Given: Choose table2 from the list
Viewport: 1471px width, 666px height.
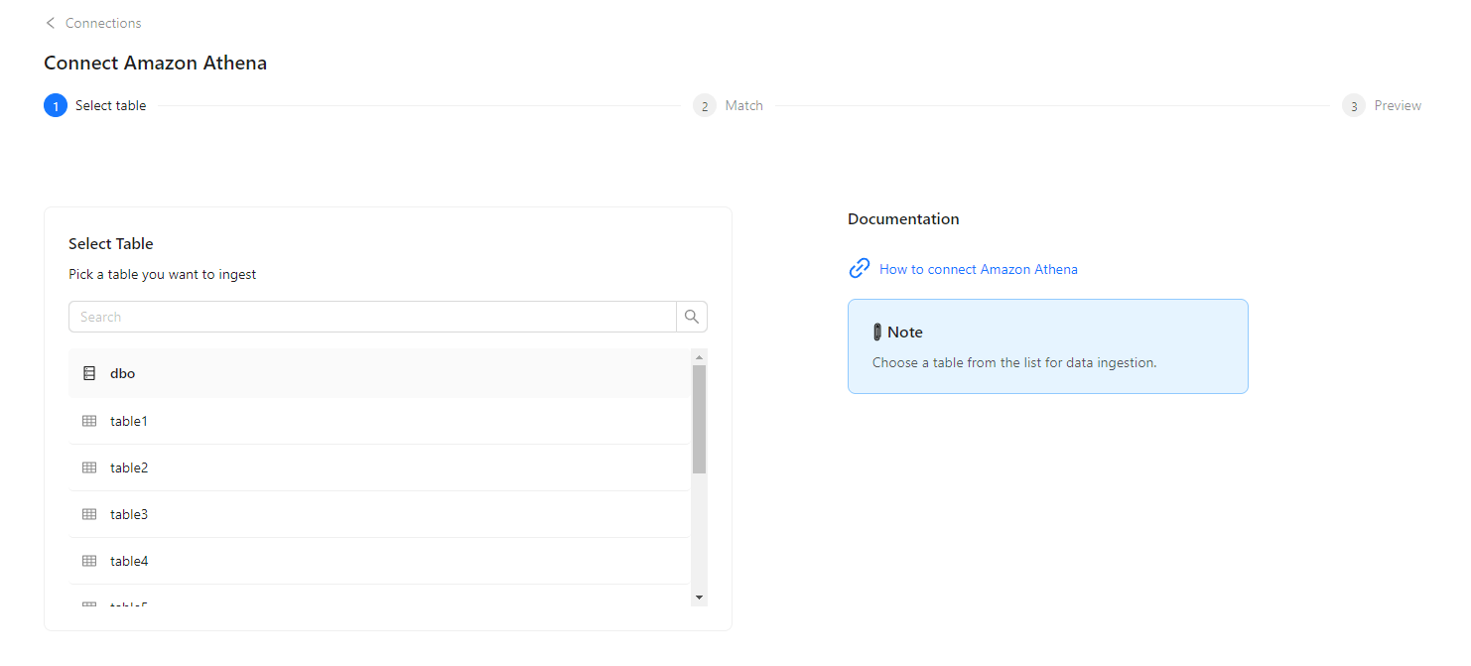Looking at the screenshot, I should [x=379, y=467].
